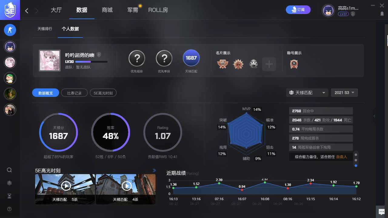Go forward with the right arrow

pos(37,11)
